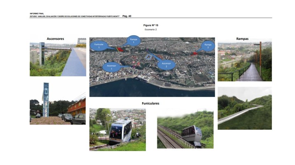Click funicular photo on green slope
This screenshot has height=165, width=295.
click(185, 129)
